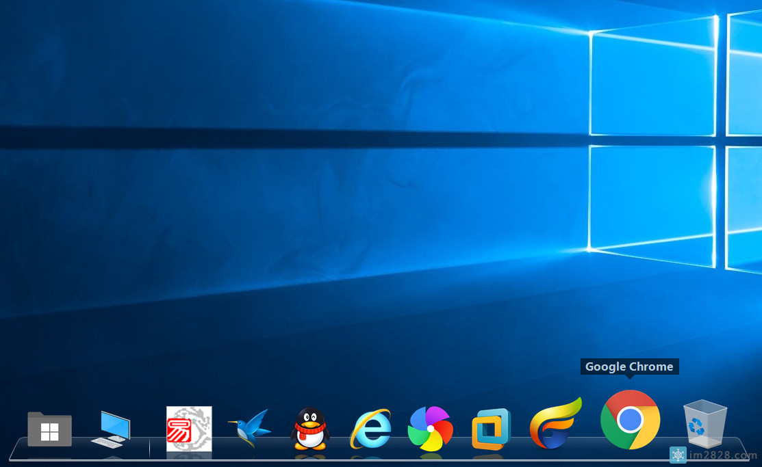Launch Internet Explorer from the dock

[370, 429]
